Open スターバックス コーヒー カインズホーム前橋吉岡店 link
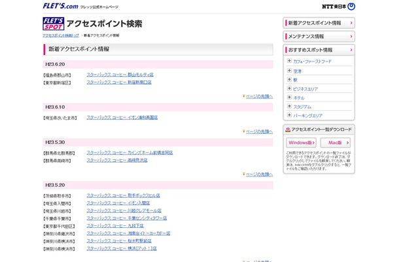 (x=130, y=153)
